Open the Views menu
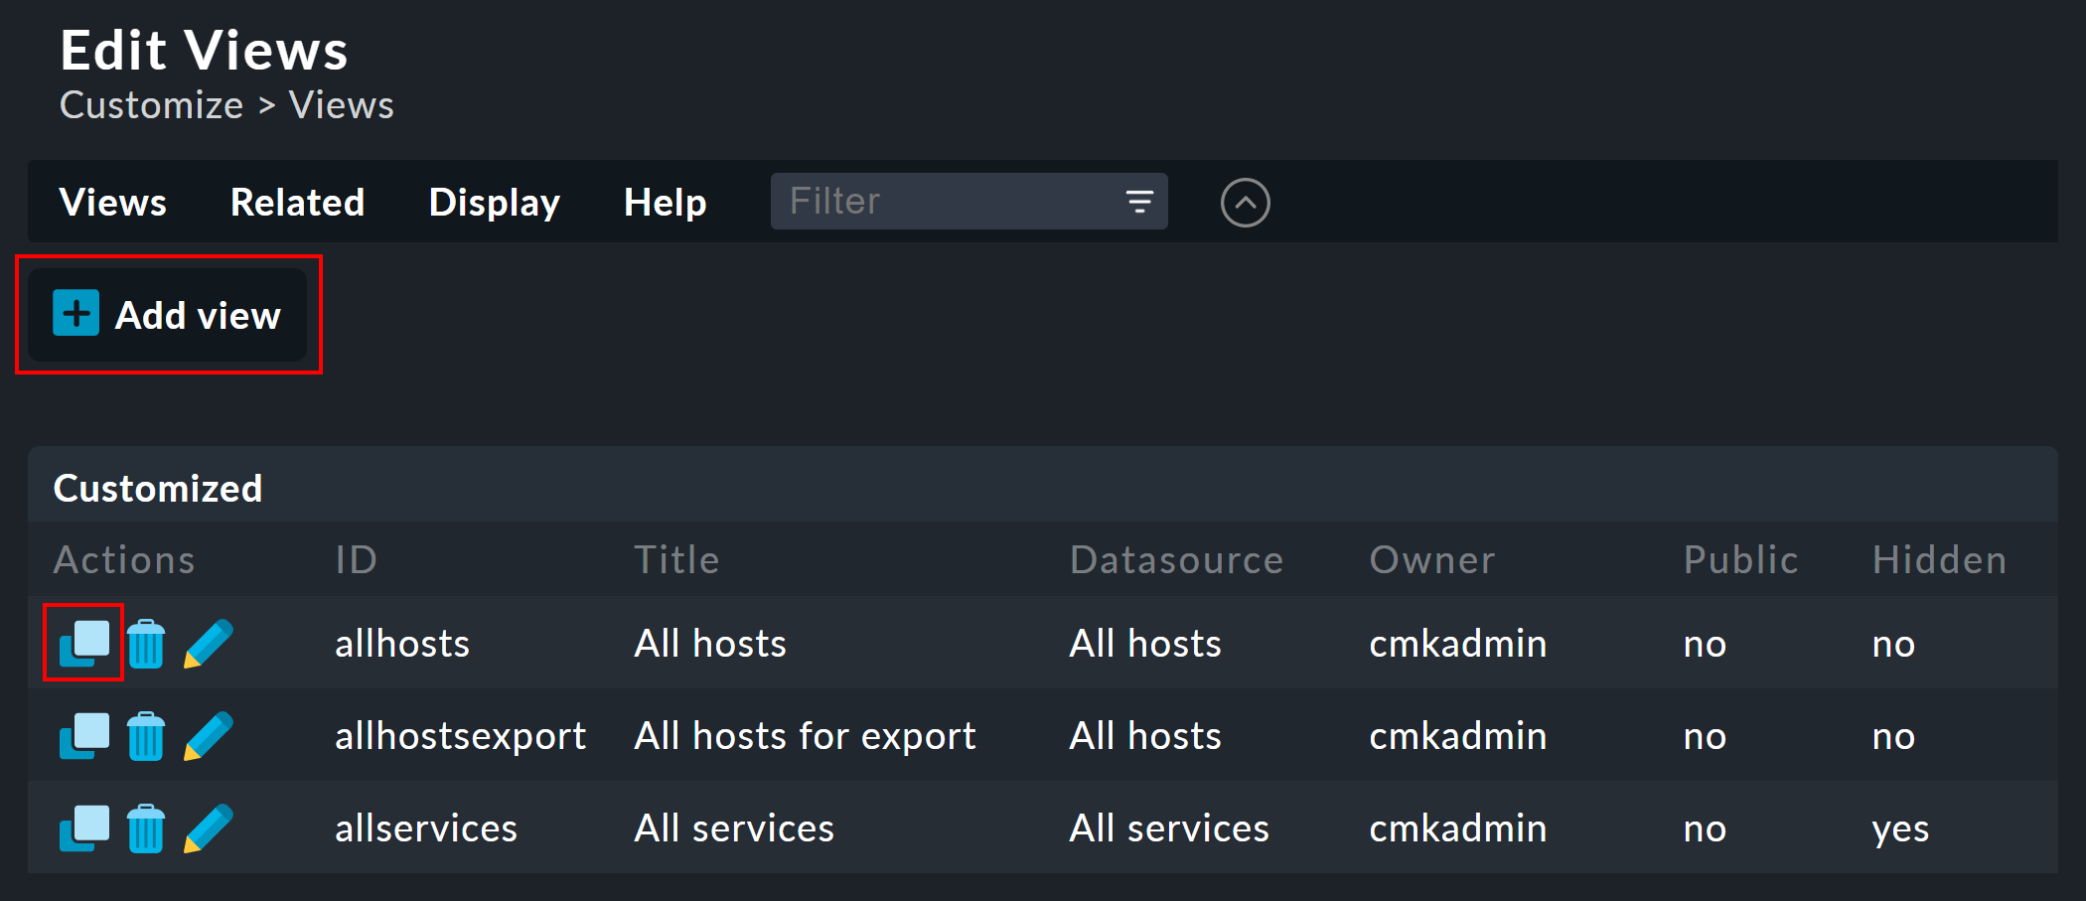 point(113,202)
